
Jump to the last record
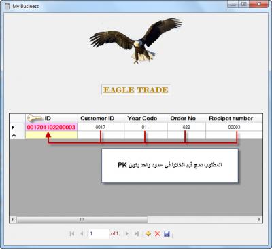137,233
